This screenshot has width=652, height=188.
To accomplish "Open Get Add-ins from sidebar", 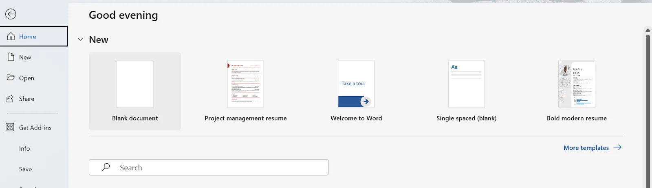I will click(x=34, y=127).
